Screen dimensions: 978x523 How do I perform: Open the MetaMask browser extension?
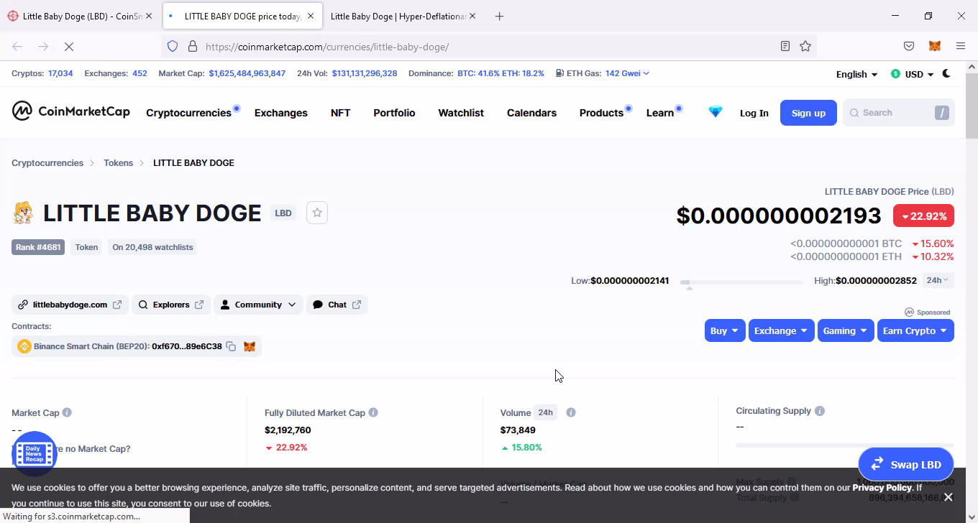[x=934, y=47]
